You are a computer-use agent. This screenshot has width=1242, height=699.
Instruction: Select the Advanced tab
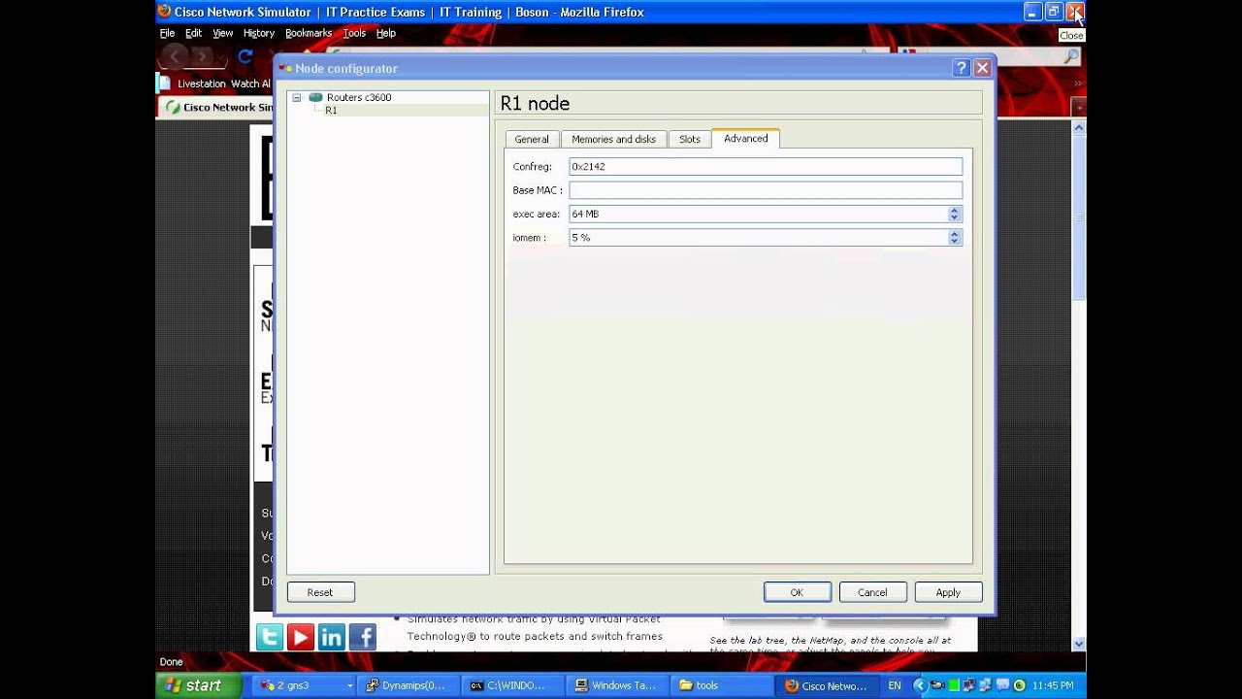click(745, 138)
